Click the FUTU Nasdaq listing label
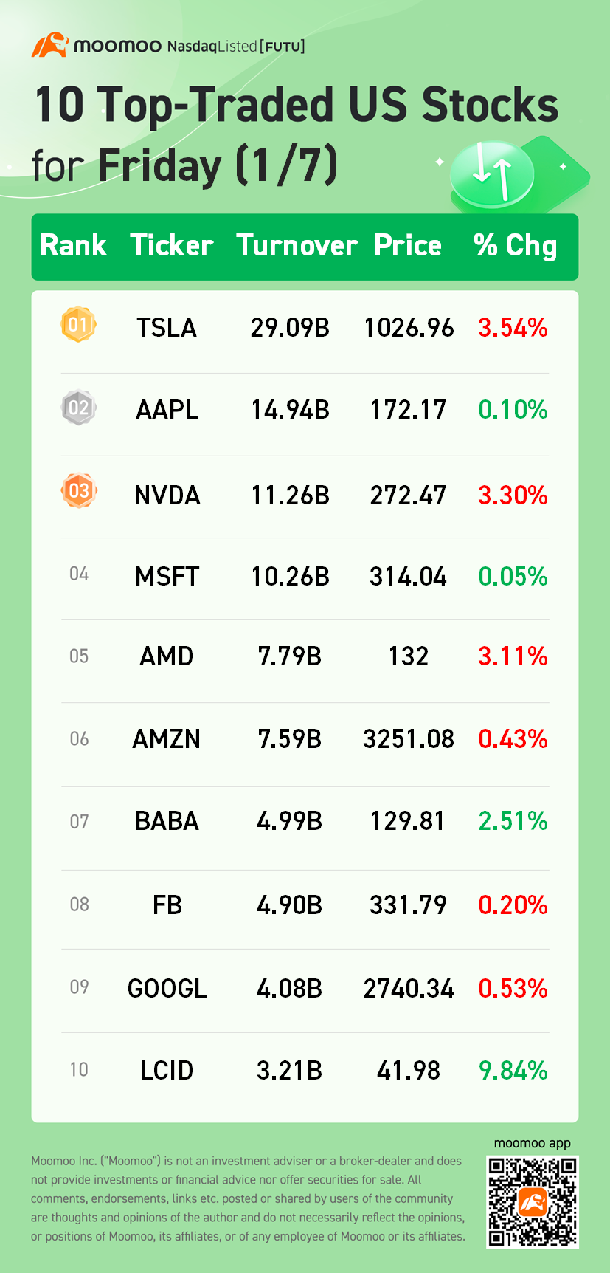 click(x=236, y=47)
